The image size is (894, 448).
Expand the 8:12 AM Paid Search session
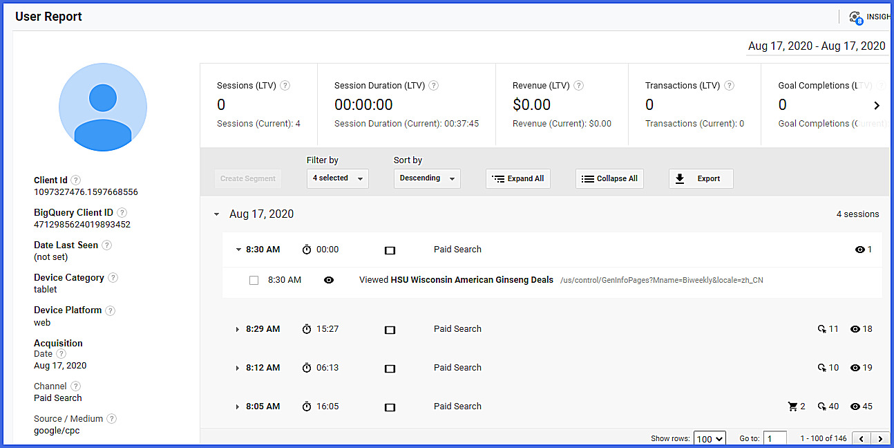click(x=238, y=367)
